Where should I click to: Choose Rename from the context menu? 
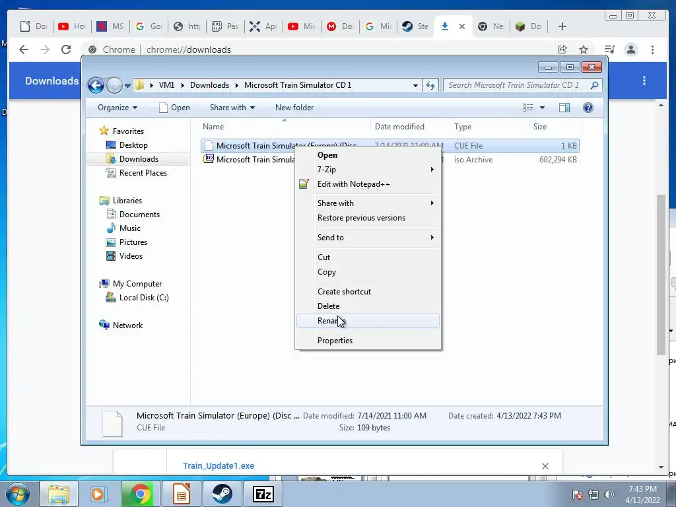(x=368, y=321)
